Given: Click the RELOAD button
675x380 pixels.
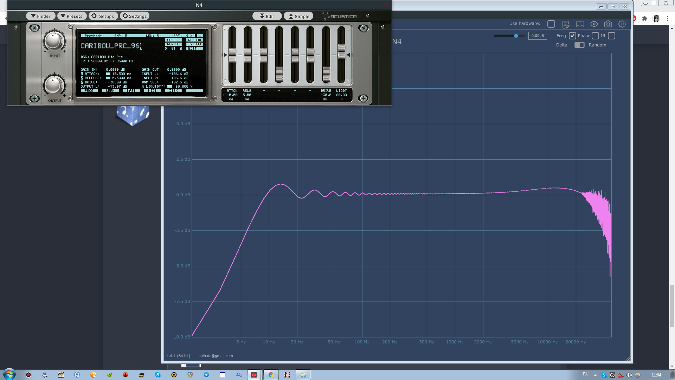Looking at the screenshot, I should tap(194, 40).
